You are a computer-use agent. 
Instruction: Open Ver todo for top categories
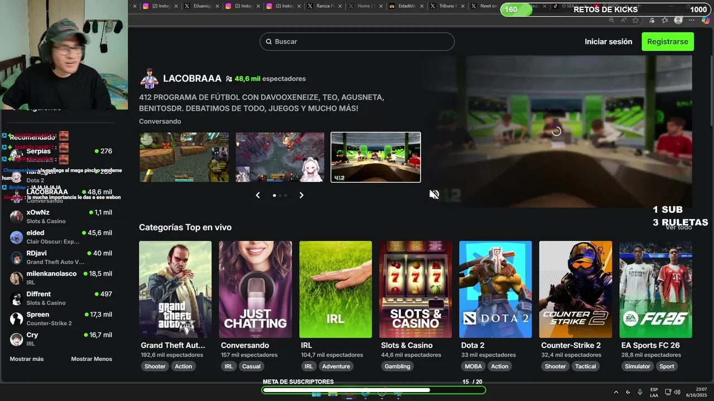[678, 227]
